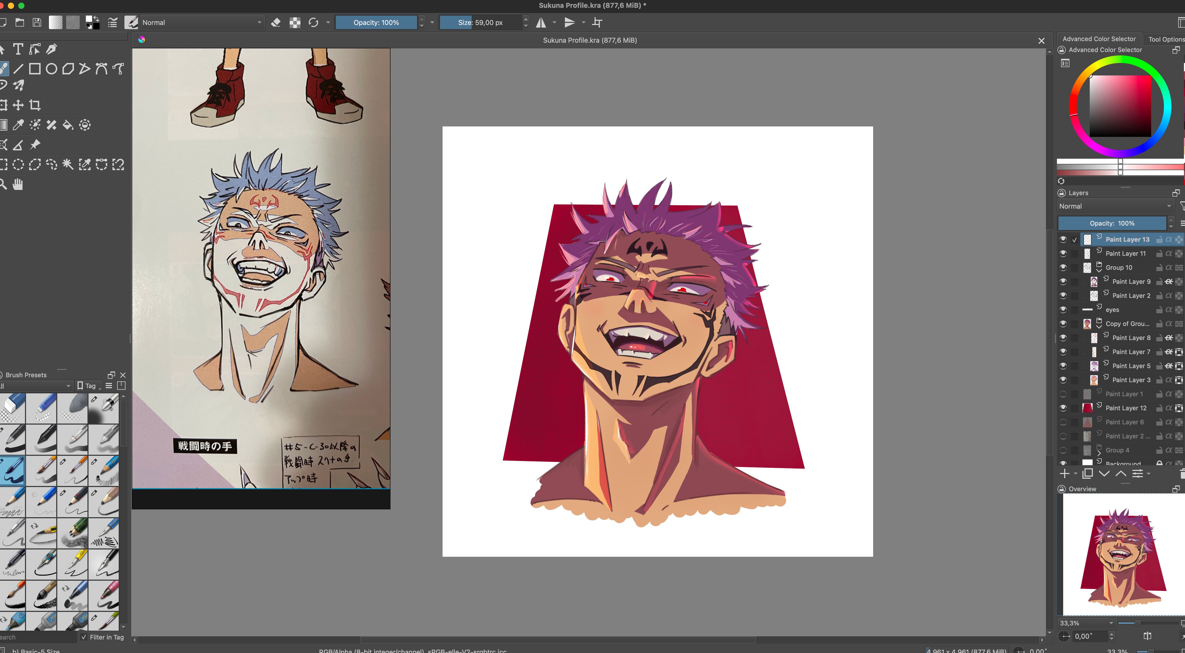Select the Polyline tool
1185x653 pixels.
click(x=85, y=69)
